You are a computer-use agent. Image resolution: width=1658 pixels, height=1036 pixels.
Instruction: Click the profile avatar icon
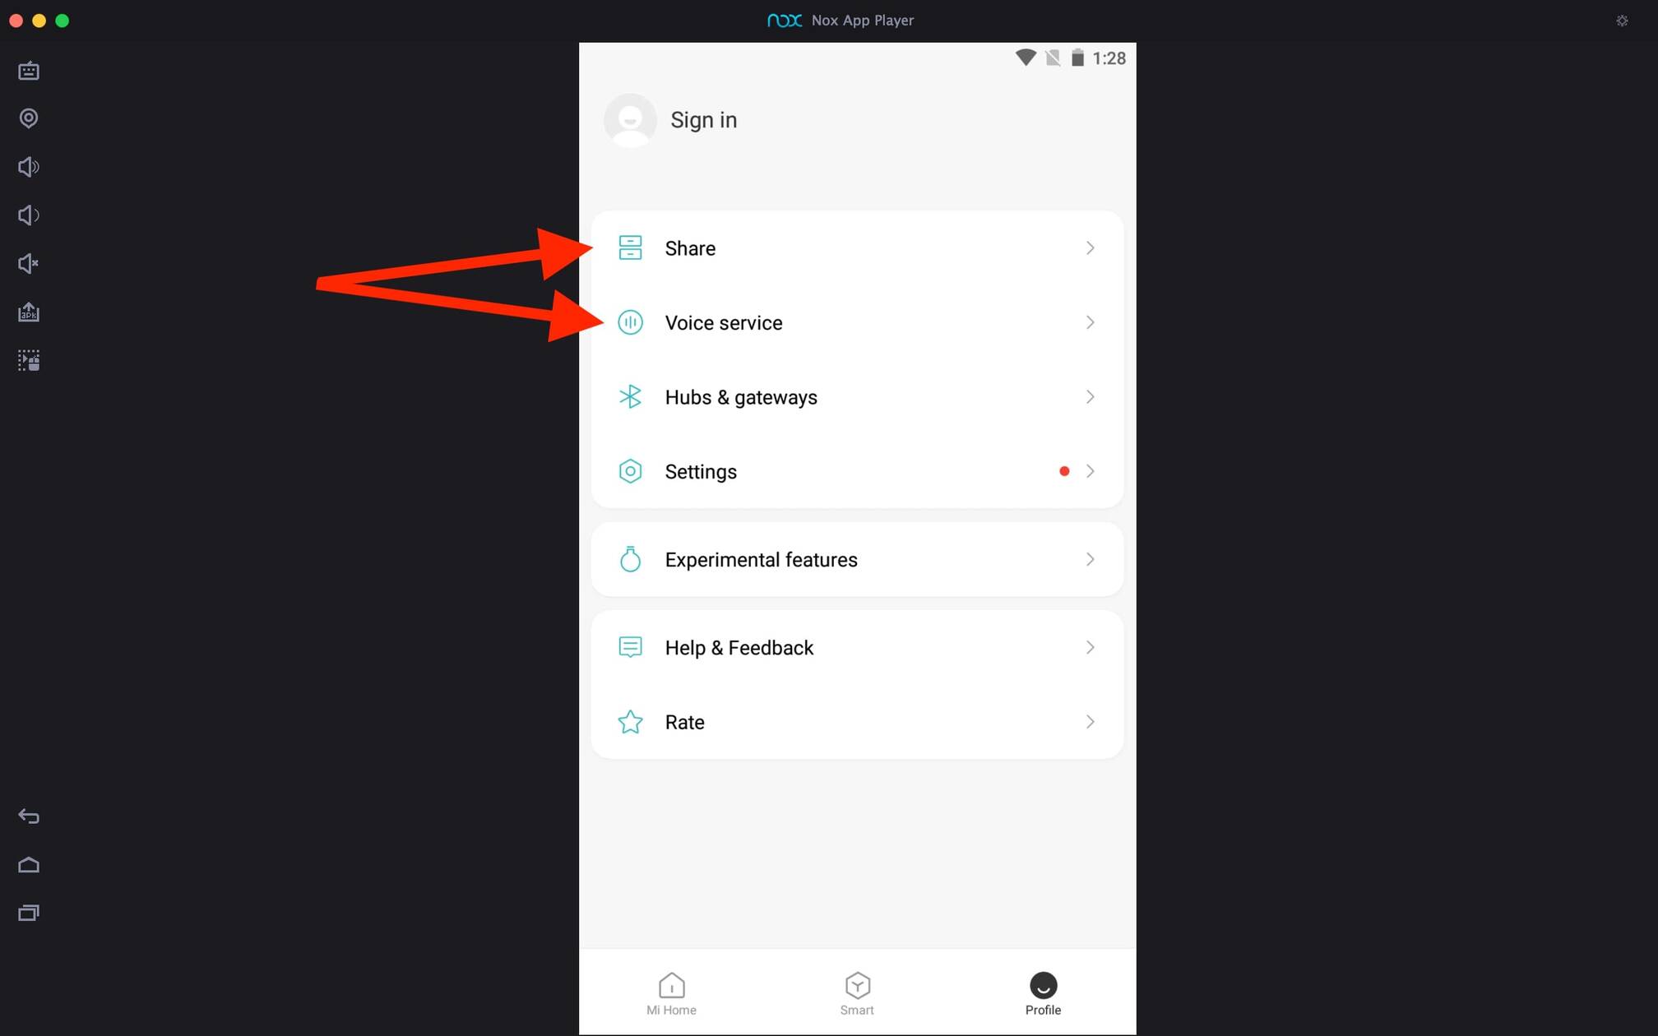pos(629,119)
